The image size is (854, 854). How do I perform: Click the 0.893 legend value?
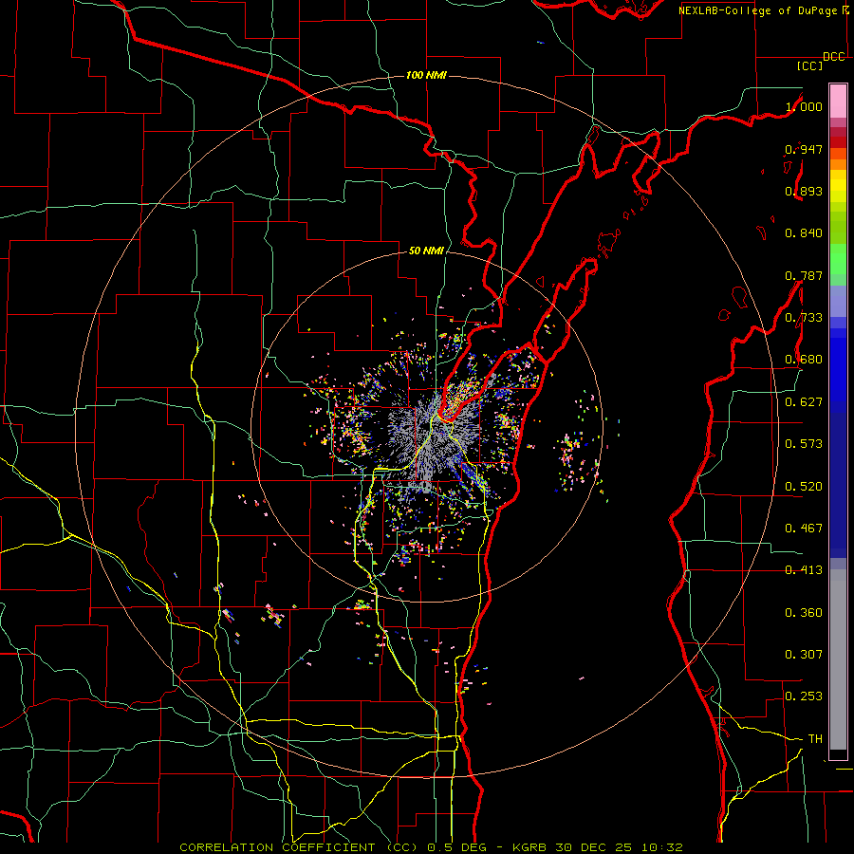point(804,191)
